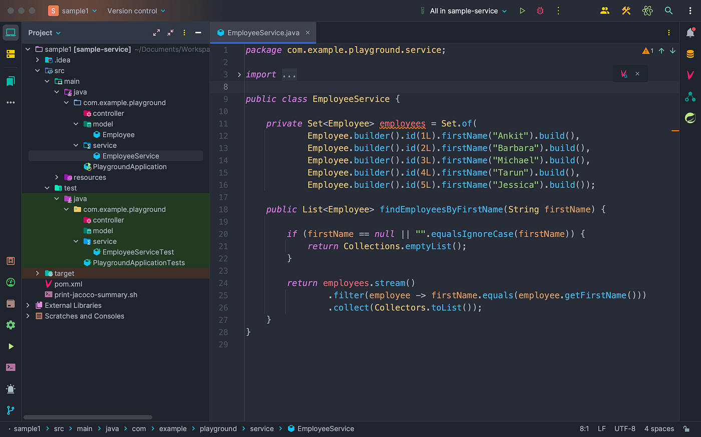
Task: Click the 'service' breadcrumb at the bottom
Action: (x=261, y=428)
